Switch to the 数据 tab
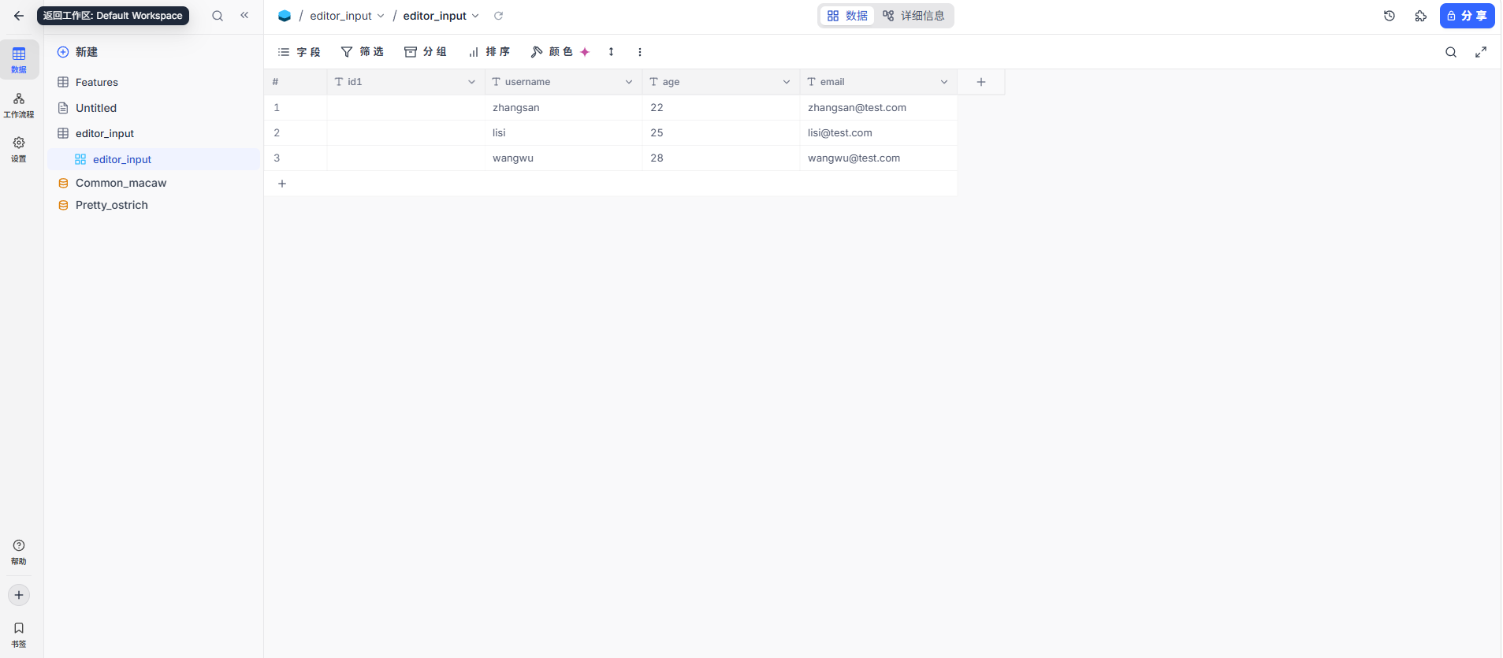Viewport: 1503px width, 658px height. [847, 16]
